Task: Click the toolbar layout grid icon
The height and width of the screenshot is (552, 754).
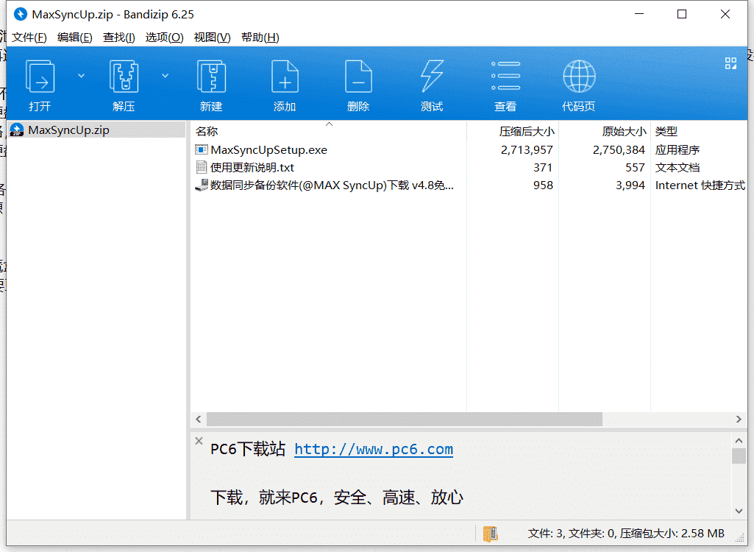Action: pos(730,63)
